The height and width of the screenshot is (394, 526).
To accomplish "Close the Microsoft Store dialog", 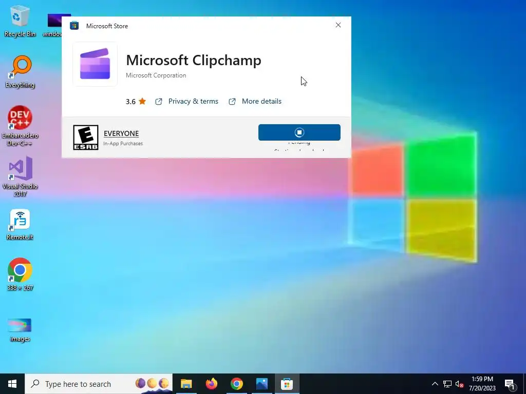I will [x=338, y=25].
